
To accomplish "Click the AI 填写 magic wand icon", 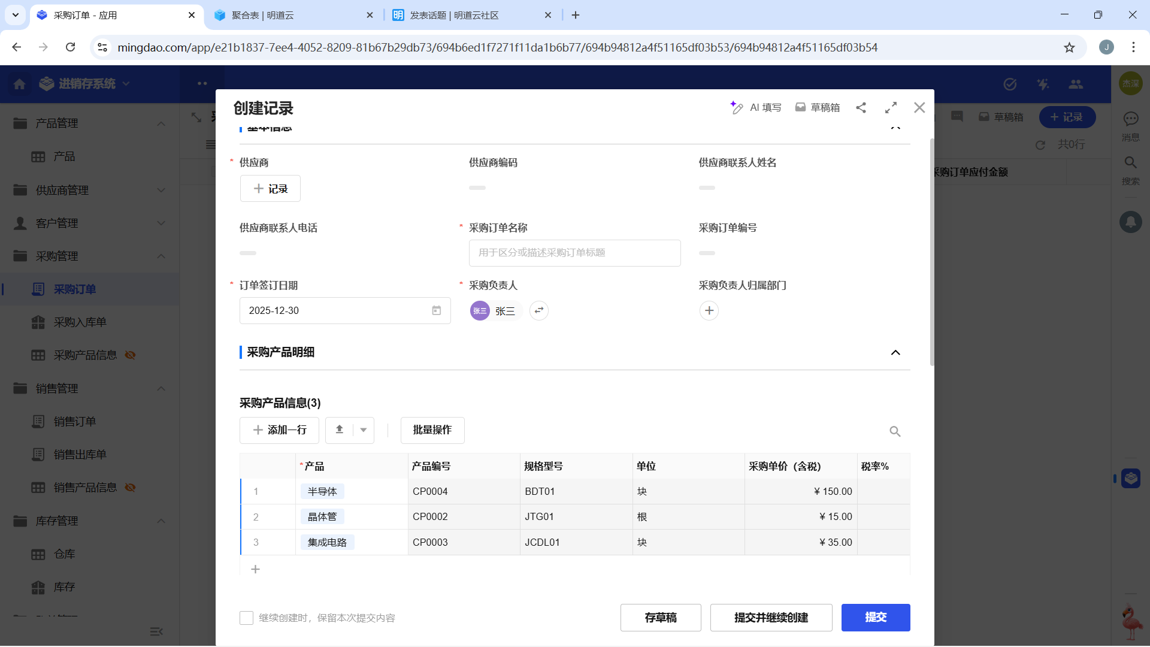I will click(737, 107).
